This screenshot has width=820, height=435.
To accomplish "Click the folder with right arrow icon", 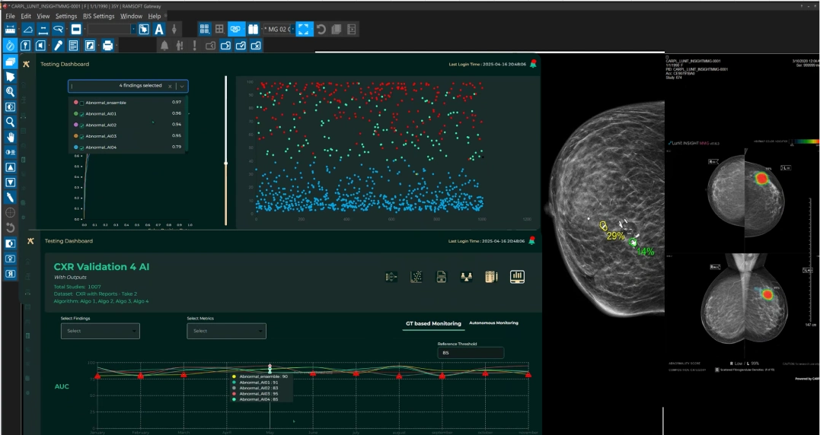I will pyautogui.click(x=225, y=46).
